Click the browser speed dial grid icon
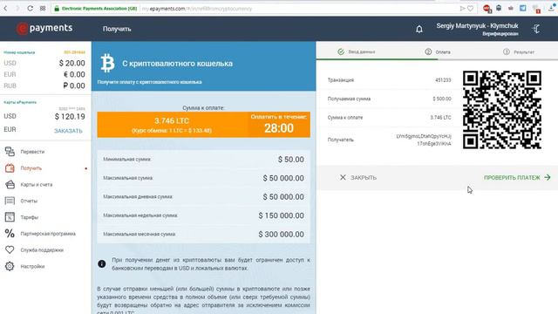 (43, 8)
